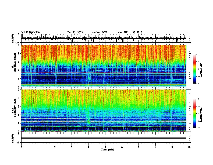Click the time axis tick label "0"

point(21,147)
